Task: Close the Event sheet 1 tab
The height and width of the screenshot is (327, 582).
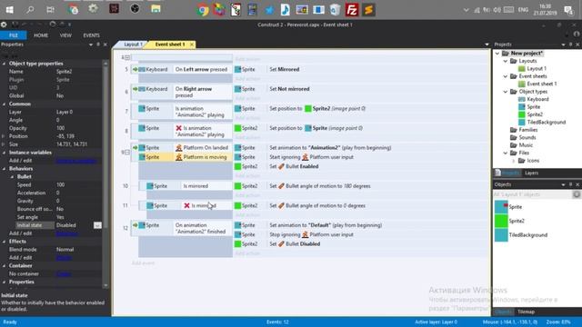Action: [x=192, y=45]
